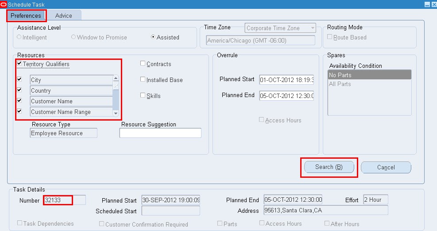The image size is (437, 231).
Task: Open the Preferences tab
Action: point(26,16)
